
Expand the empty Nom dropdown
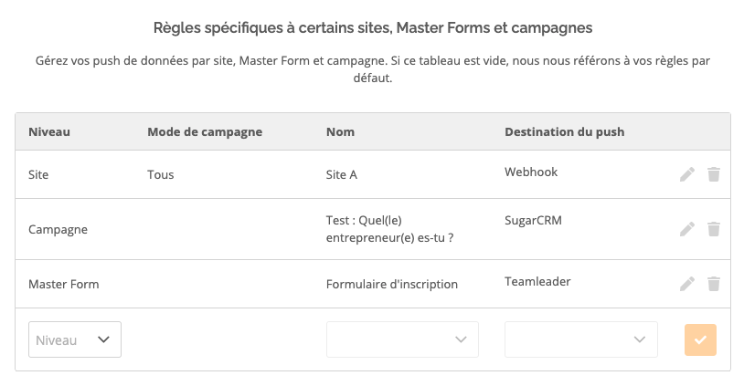402,339
